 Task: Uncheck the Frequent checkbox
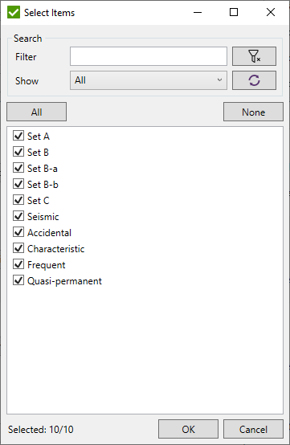(18, 264)
